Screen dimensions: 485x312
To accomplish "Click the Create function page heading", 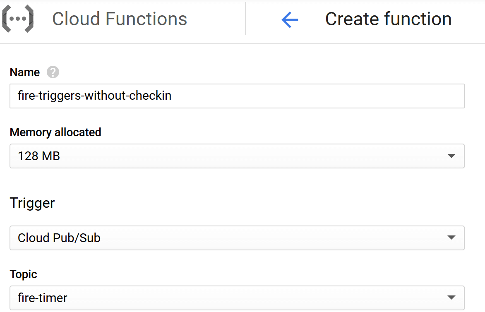I will click(388, 19).
